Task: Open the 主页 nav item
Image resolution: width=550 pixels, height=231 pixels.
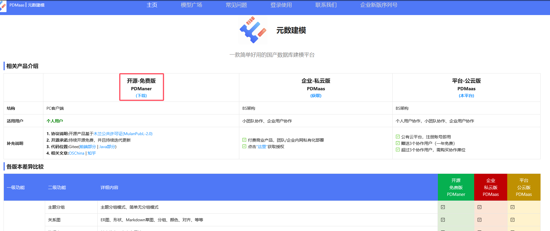Action: (152, 5)
